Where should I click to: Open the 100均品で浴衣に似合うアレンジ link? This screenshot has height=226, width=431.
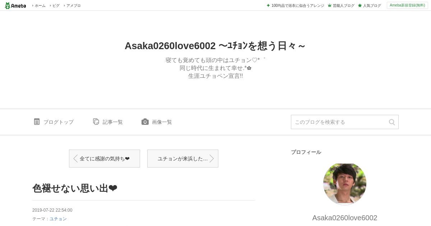pos(298,5)
